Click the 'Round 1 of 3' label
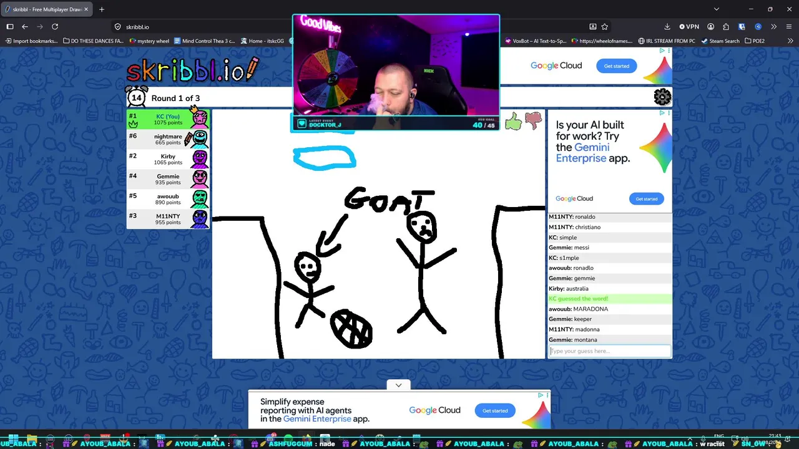 175,98
